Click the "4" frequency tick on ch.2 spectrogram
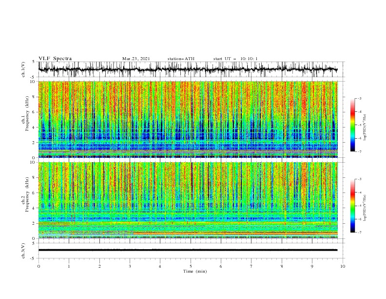 [x=34, y=208]
